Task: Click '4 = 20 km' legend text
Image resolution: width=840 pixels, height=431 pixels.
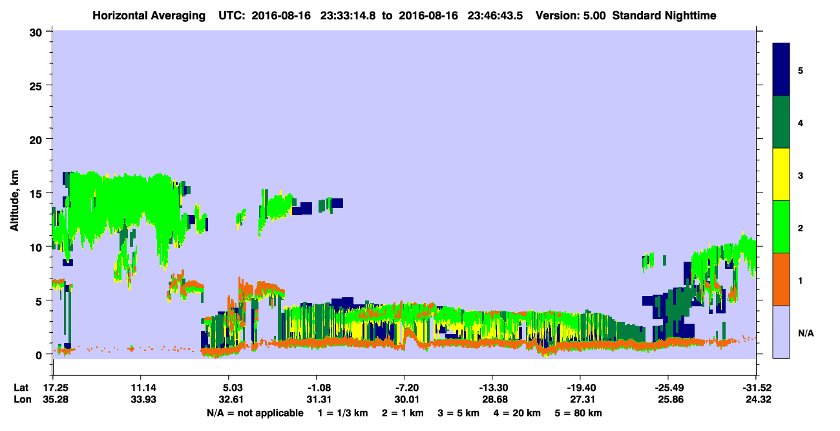Action: pyautogui.click(x=518, y=413)
